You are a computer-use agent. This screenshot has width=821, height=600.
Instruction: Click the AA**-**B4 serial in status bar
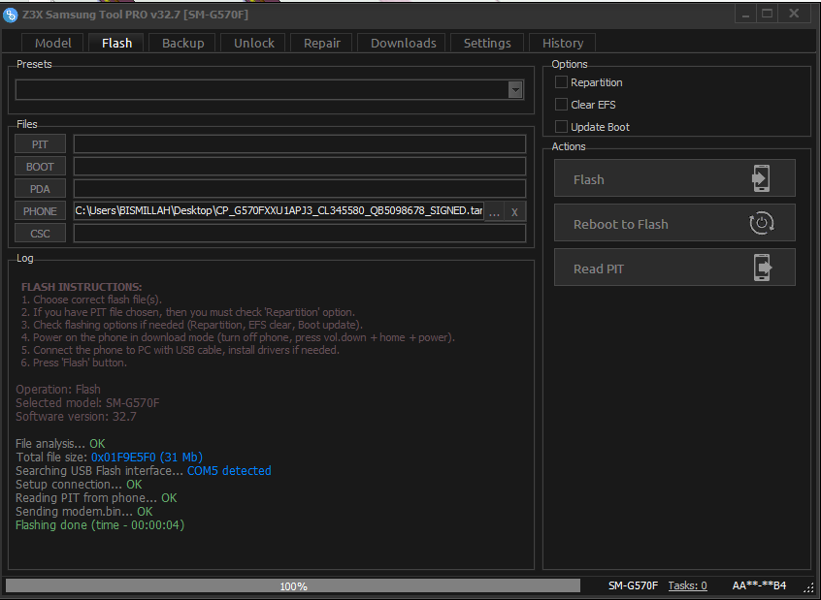point(759,585)
